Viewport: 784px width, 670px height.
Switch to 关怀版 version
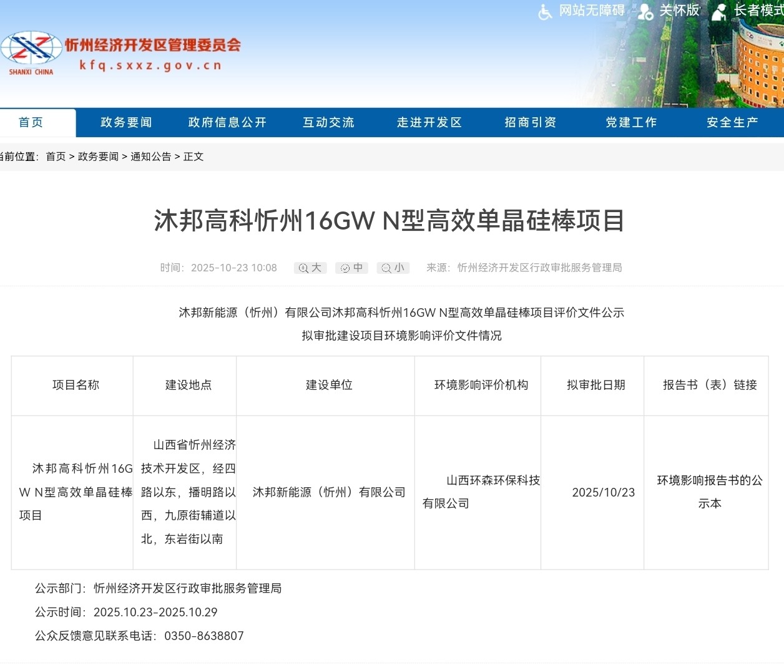680,11
